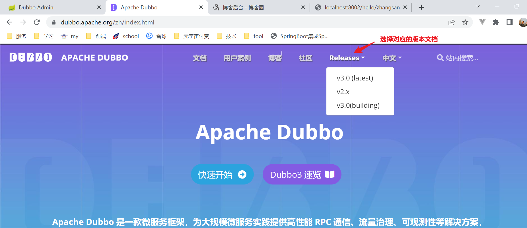Reload the Dubbo page
This screenshot has height=228, width=527.
pos(37,22)
